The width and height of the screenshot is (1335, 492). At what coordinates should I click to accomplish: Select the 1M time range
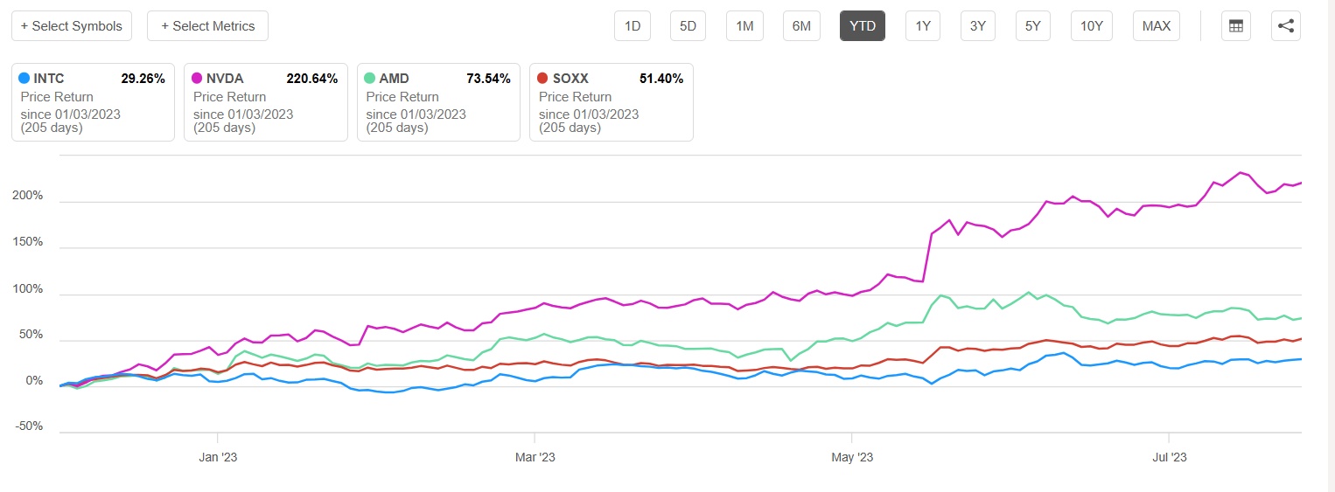click(x=744, y=26)
